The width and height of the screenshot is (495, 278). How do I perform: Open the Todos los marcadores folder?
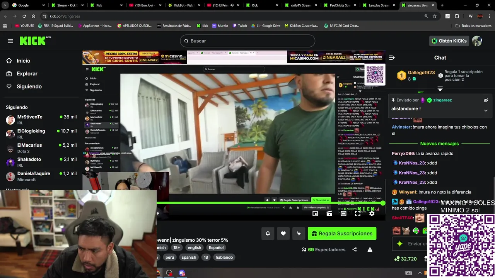[473, 25]
